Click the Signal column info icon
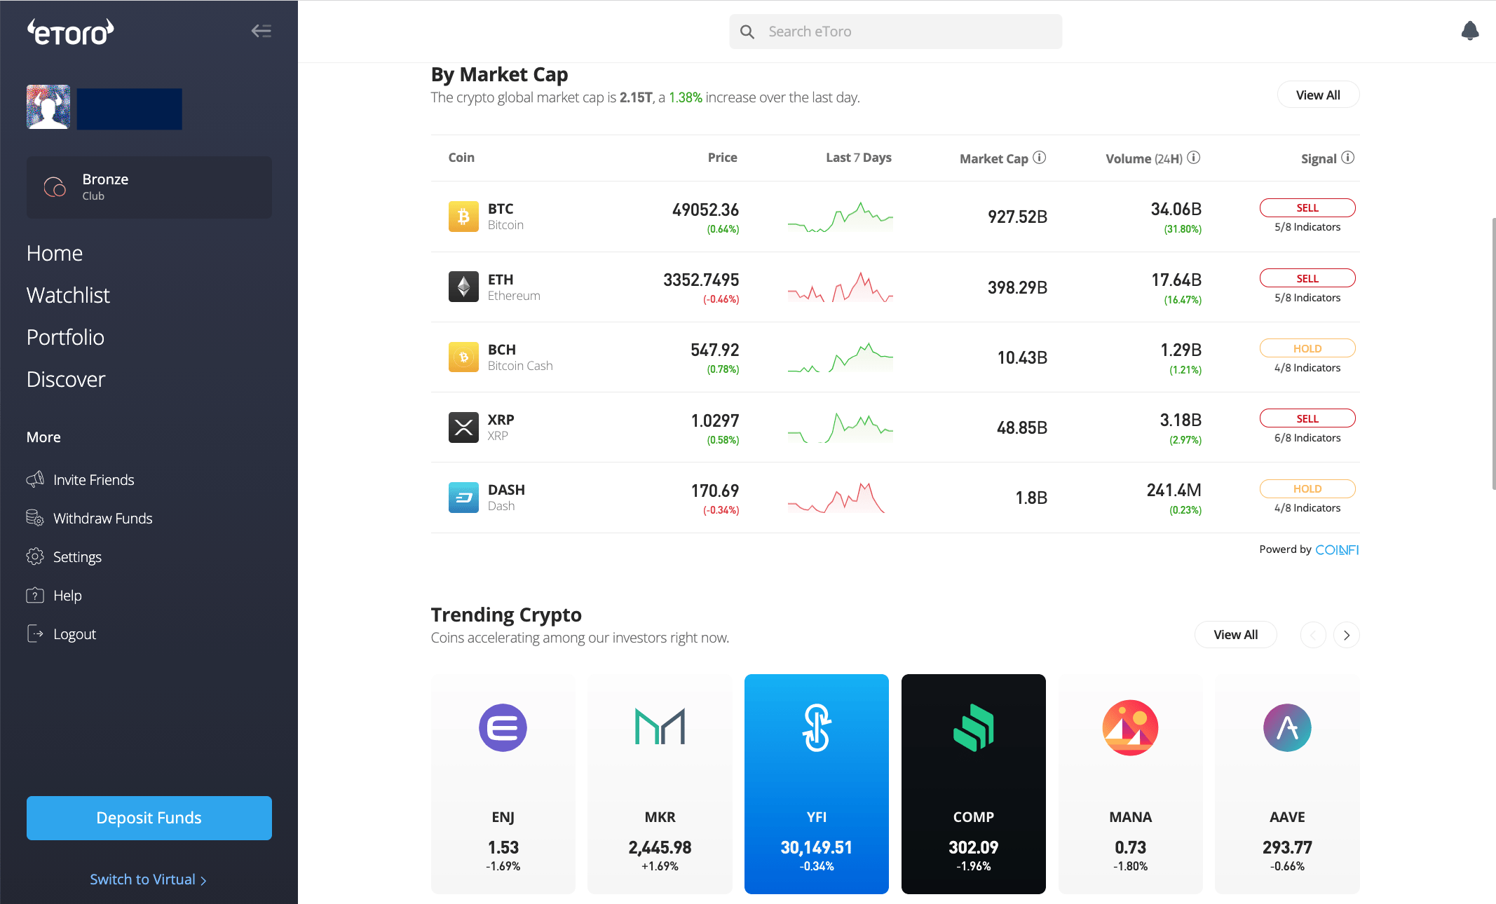This screenshot has width=1496, height=904. point(1347,158)
